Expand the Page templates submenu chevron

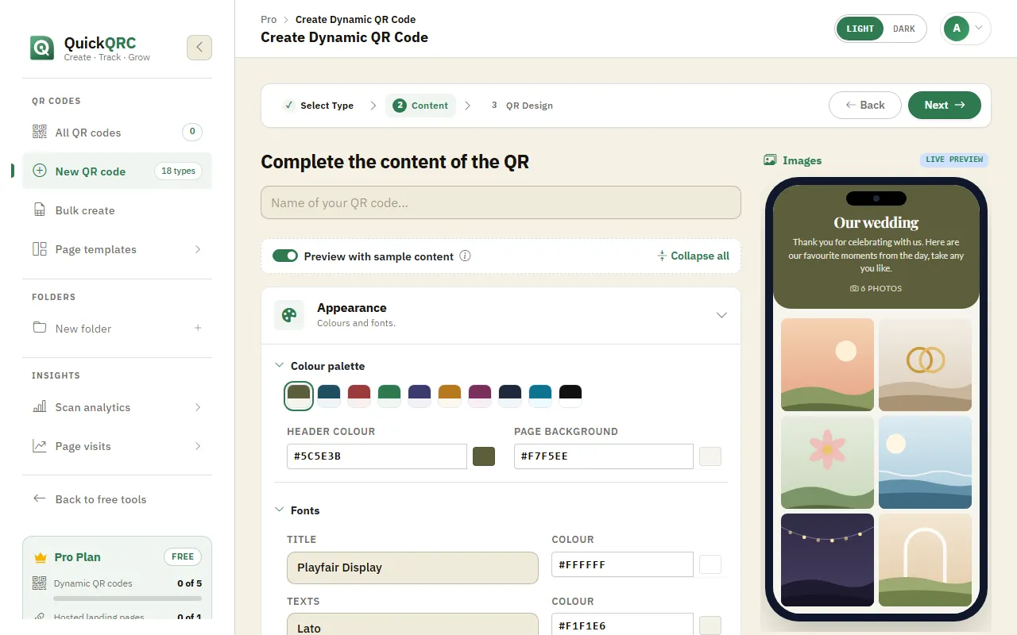point(198,248)
